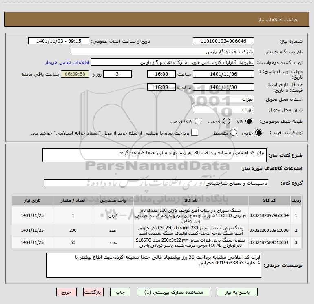The height and width of the screenshot is (304, 314).
Task: Click the remaining time field 06:39:50
Action: 75,74
